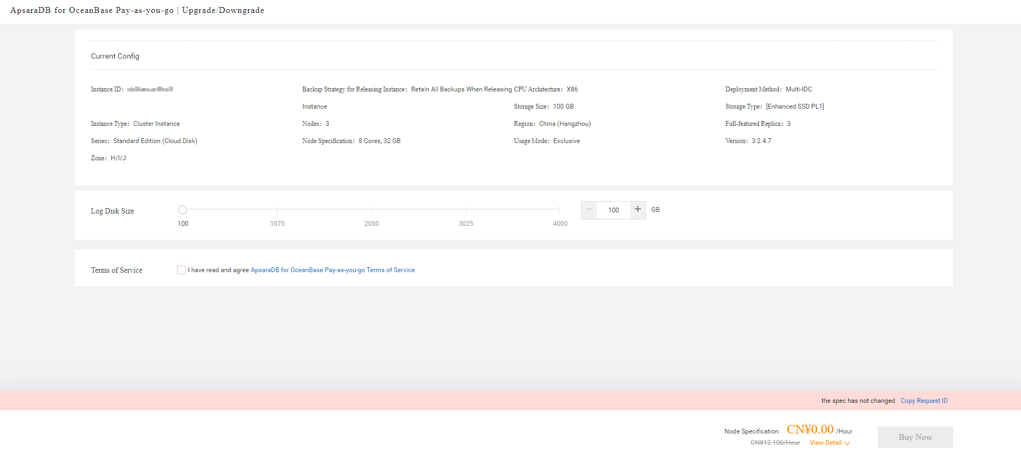Click the slider's 100 minimum label

(183, 224)
